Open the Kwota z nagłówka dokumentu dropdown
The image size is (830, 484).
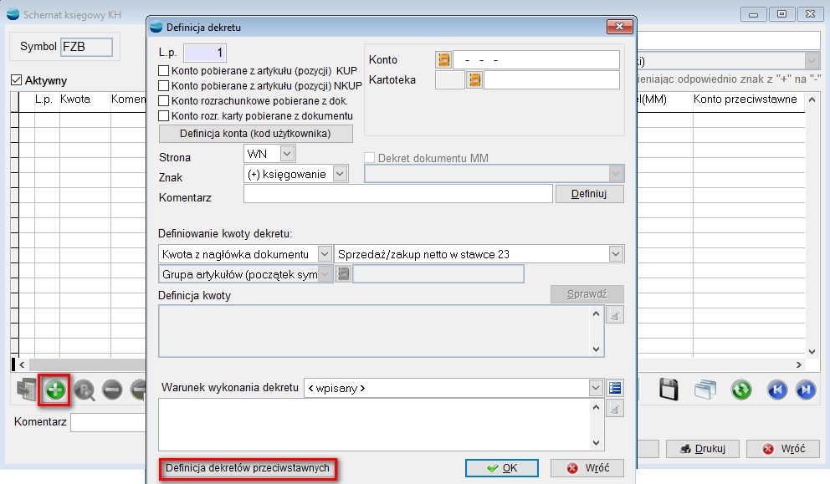[324, 254]
